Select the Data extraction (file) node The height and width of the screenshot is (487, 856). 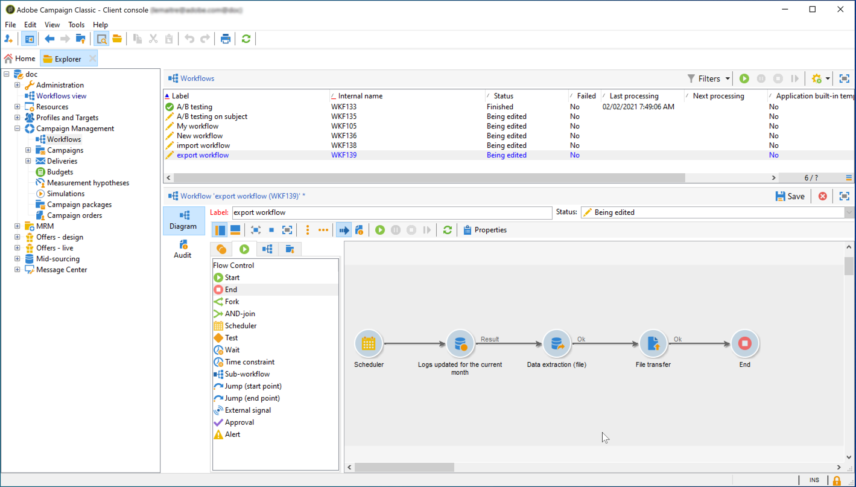(556, 344)
